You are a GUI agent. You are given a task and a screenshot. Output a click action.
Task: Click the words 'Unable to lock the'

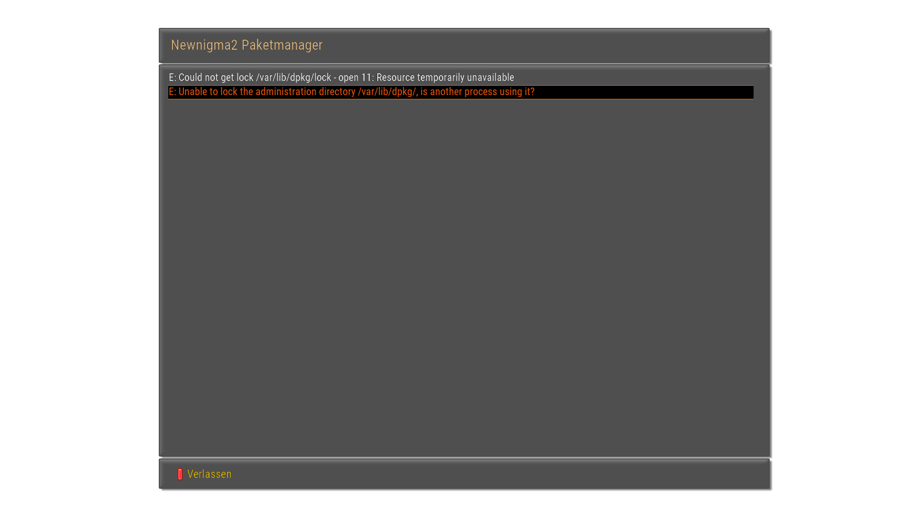click(x=216, y=92)
